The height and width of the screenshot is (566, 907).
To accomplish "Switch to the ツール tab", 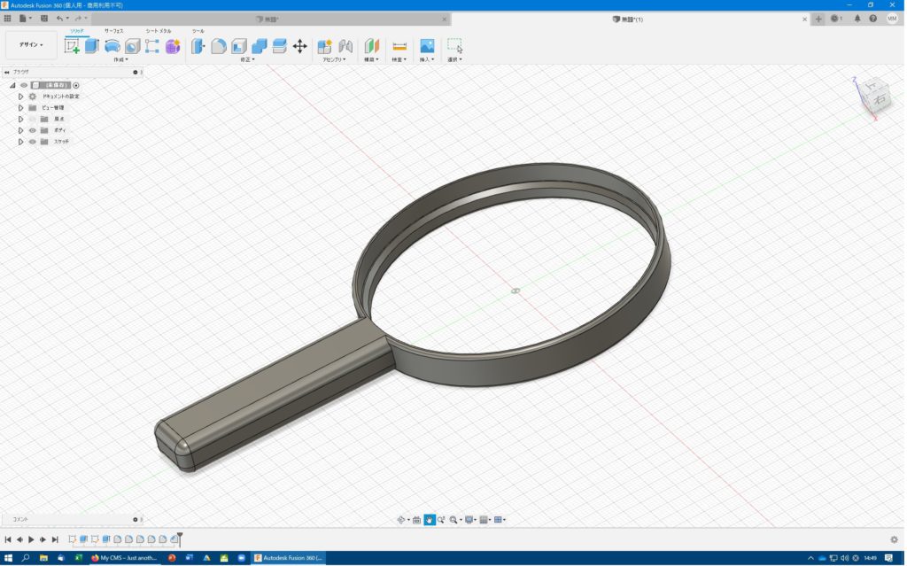I will [198, 31].
